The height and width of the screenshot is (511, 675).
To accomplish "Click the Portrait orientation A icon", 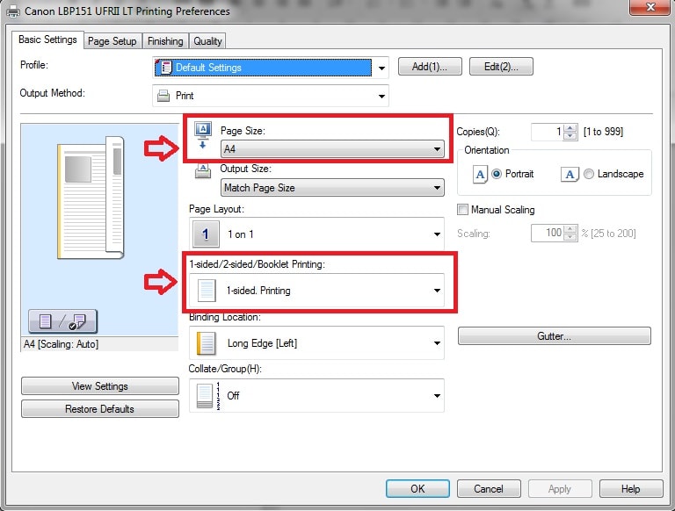I will (480, 174).
